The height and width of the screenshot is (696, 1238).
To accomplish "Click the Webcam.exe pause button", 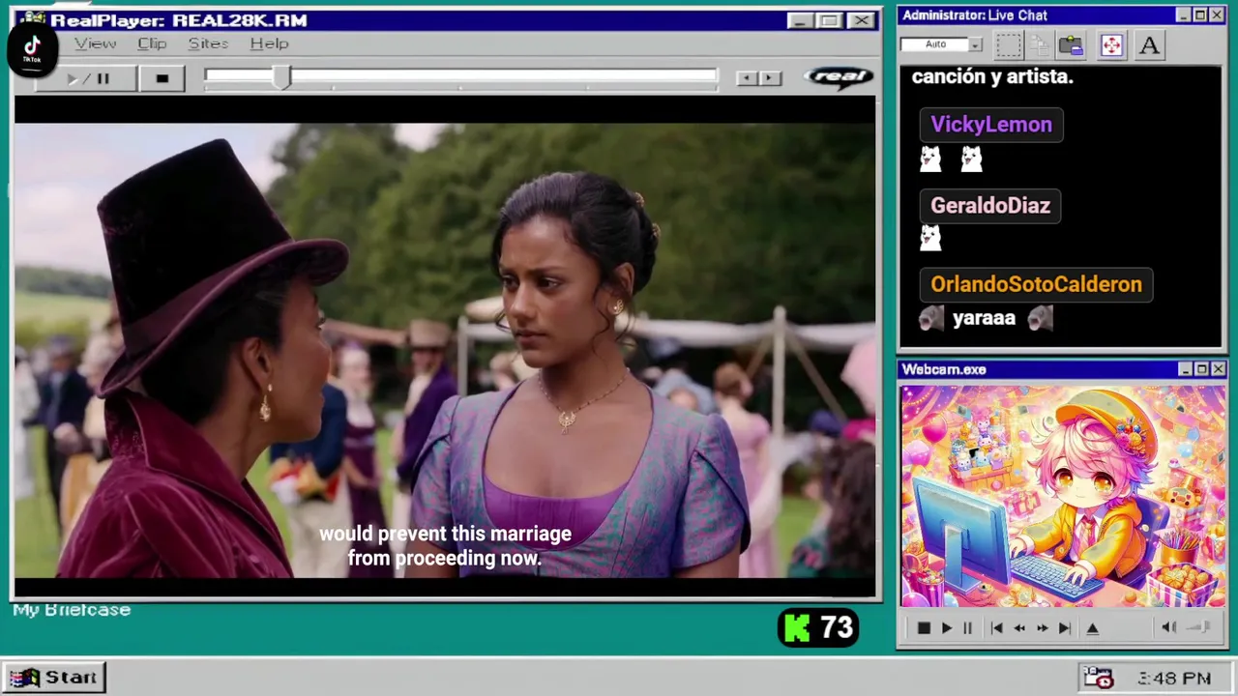I will [x=967, y=628].
